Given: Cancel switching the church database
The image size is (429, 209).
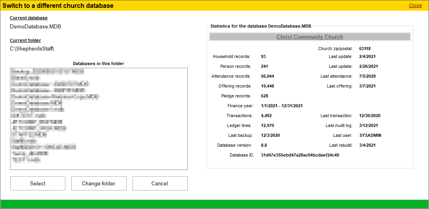Looking at the screenshot, I should point(160,183).
